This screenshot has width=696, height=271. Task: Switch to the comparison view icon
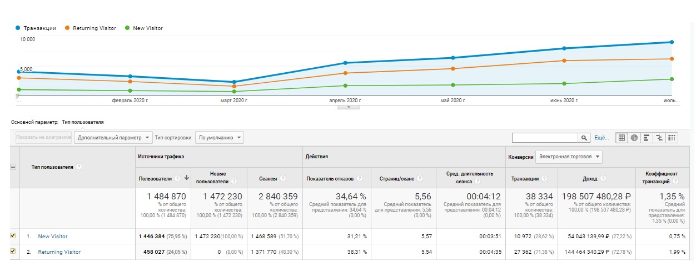point(659,138)
